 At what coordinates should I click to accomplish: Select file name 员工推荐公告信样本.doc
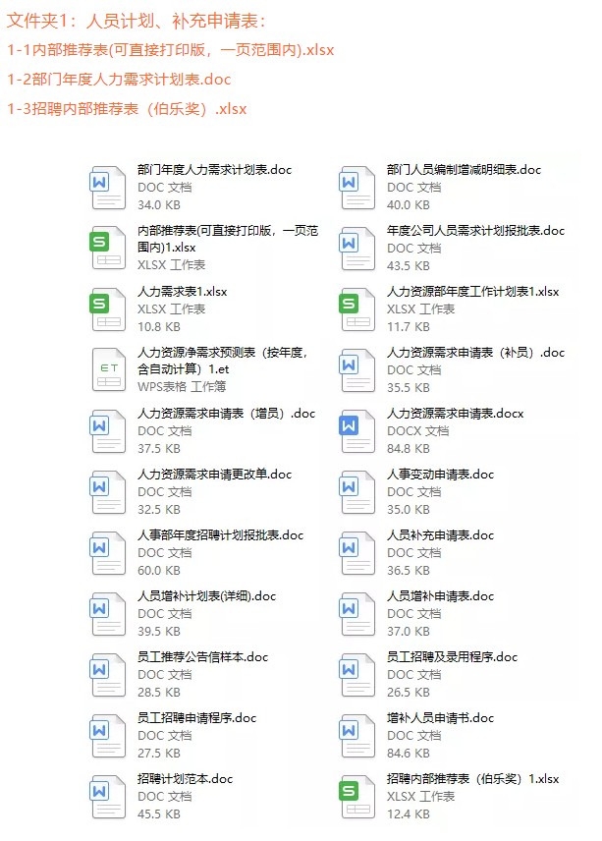(x=202, y=656)
